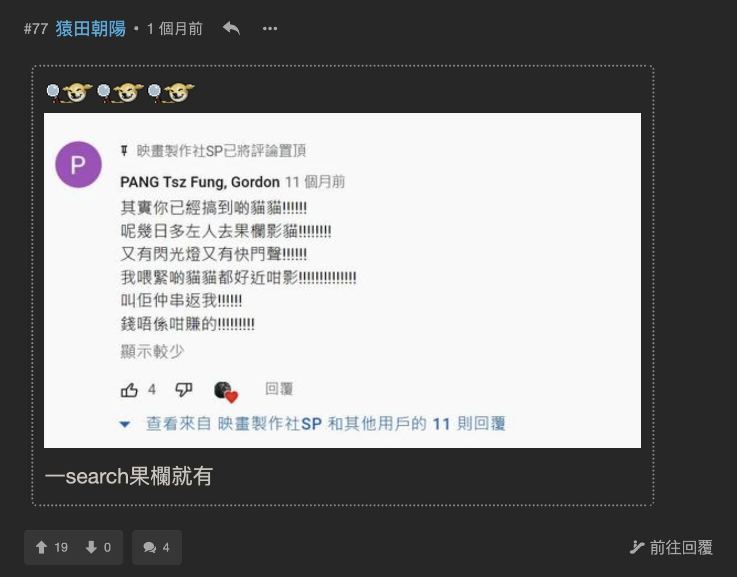Screen dimensions: 737x577
Task: Click the post number #77
Action: click(36, 29)
